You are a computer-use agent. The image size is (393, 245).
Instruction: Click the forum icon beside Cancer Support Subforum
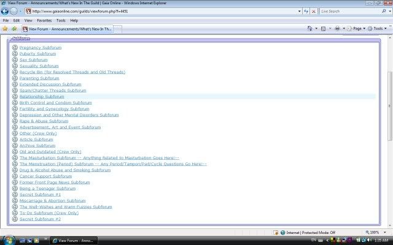15,176
